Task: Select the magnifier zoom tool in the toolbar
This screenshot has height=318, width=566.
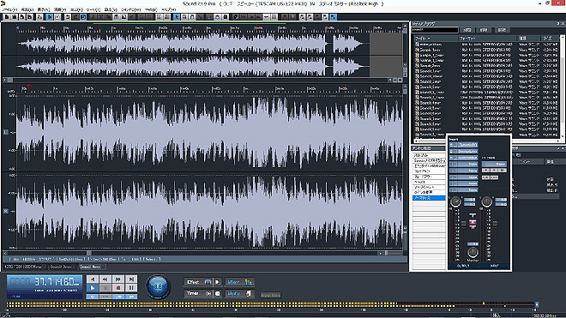Action: click(x=184, y=17)
